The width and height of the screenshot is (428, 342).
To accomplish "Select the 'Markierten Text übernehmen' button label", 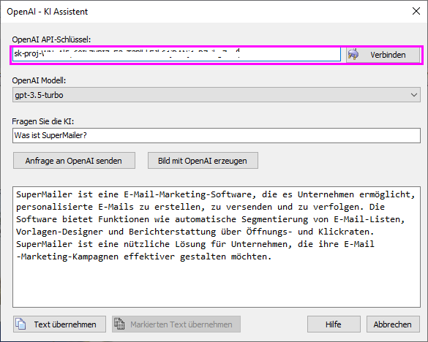I will (x=181, y=324).
